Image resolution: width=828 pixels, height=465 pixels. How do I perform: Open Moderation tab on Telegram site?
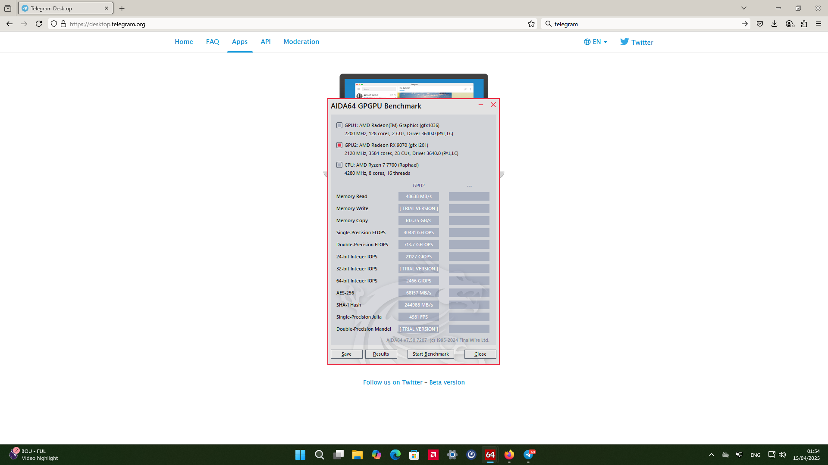point(301,42)
